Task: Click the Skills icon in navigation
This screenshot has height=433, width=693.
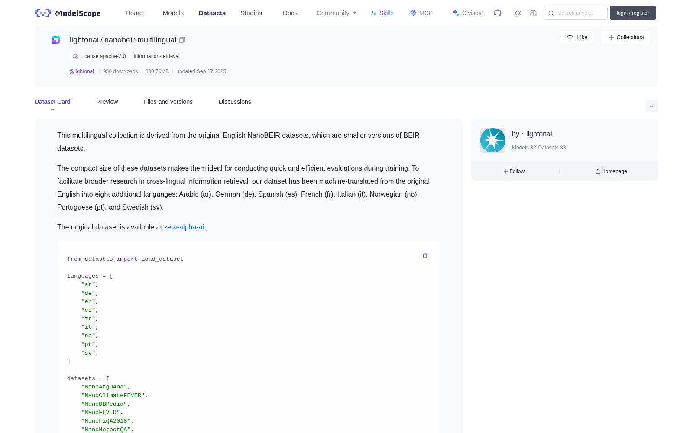Action: (374, 13)
